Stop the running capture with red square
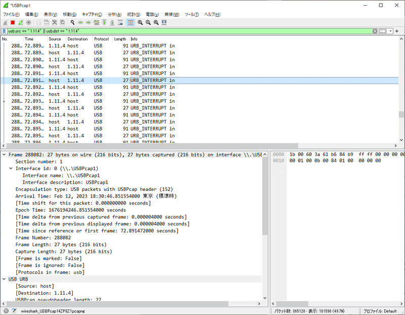 (x=13, y=23)
